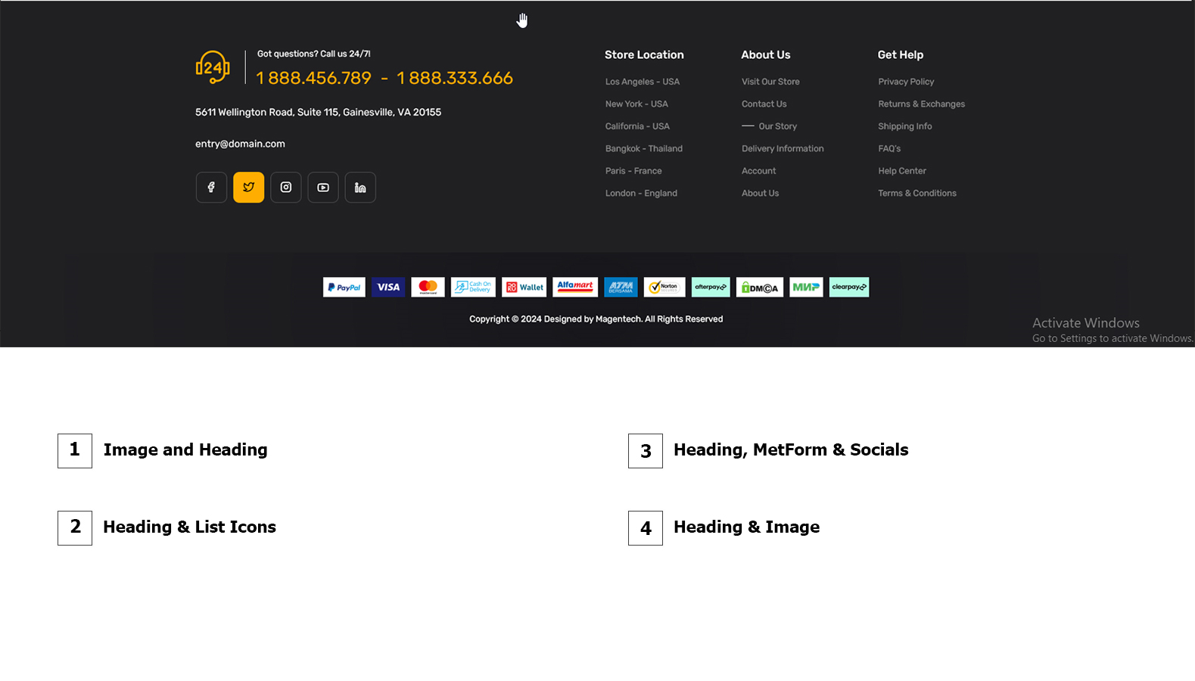1195x681 pixels.
Task: Open the Terms & Conditions link
Action: click(x=916, y=194)
